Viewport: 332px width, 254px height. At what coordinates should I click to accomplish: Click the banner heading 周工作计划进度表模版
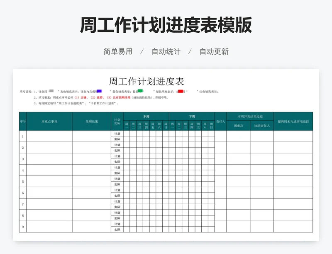coord(166,25)
